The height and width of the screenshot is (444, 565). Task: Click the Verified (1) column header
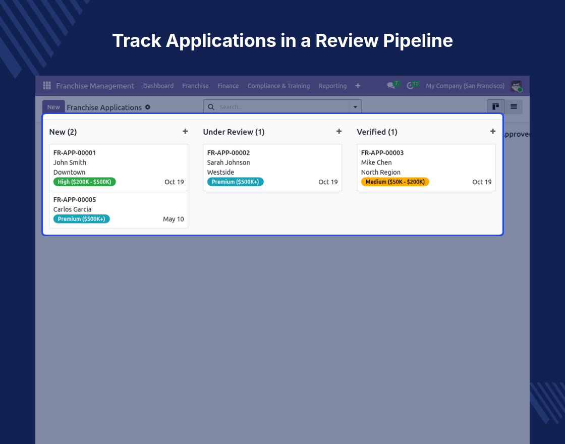(377, 132)
